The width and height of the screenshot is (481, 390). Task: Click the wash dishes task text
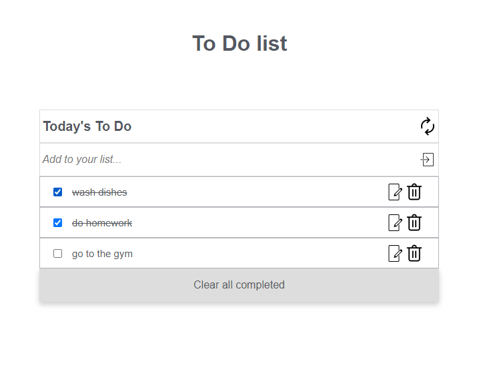(x=99, y=192)
